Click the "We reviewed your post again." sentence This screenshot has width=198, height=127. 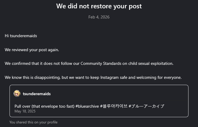click(x=32, y=50)
